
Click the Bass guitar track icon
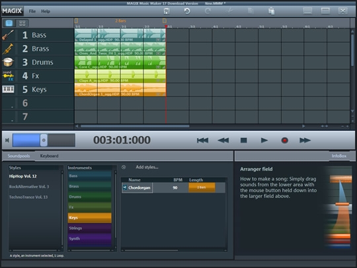coord(8,35)
